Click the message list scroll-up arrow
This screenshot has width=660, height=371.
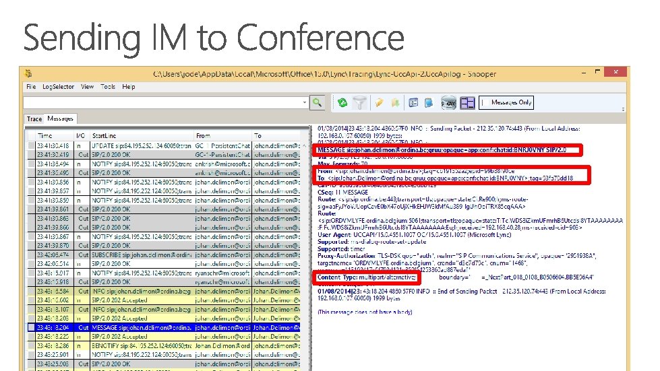[305, 146]
